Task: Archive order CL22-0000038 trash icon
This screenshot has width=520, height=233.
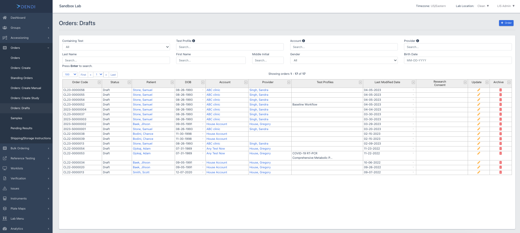Action: 500,134
